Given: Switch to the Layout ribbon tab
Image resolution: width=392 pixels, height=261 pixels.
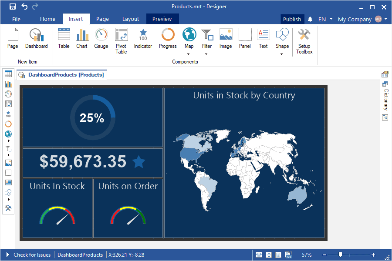Looking at the screenshot, I should tap(131, 19).
